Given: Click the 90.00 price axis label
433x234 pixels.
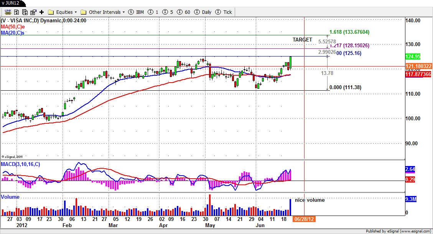Looking at the screenshot, I should (x=412, y=143).
